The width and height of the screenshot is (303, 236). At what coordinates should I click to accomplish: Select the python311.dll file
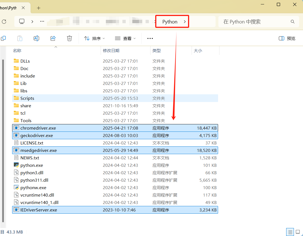(x=115, y=180)
